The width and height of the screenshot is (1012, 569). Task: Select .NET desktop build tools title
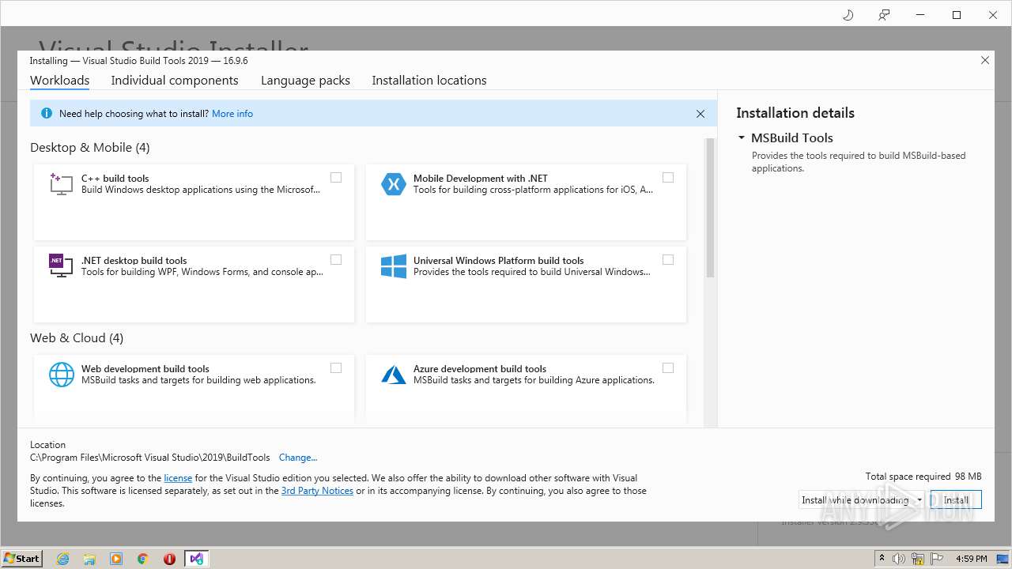134,261
